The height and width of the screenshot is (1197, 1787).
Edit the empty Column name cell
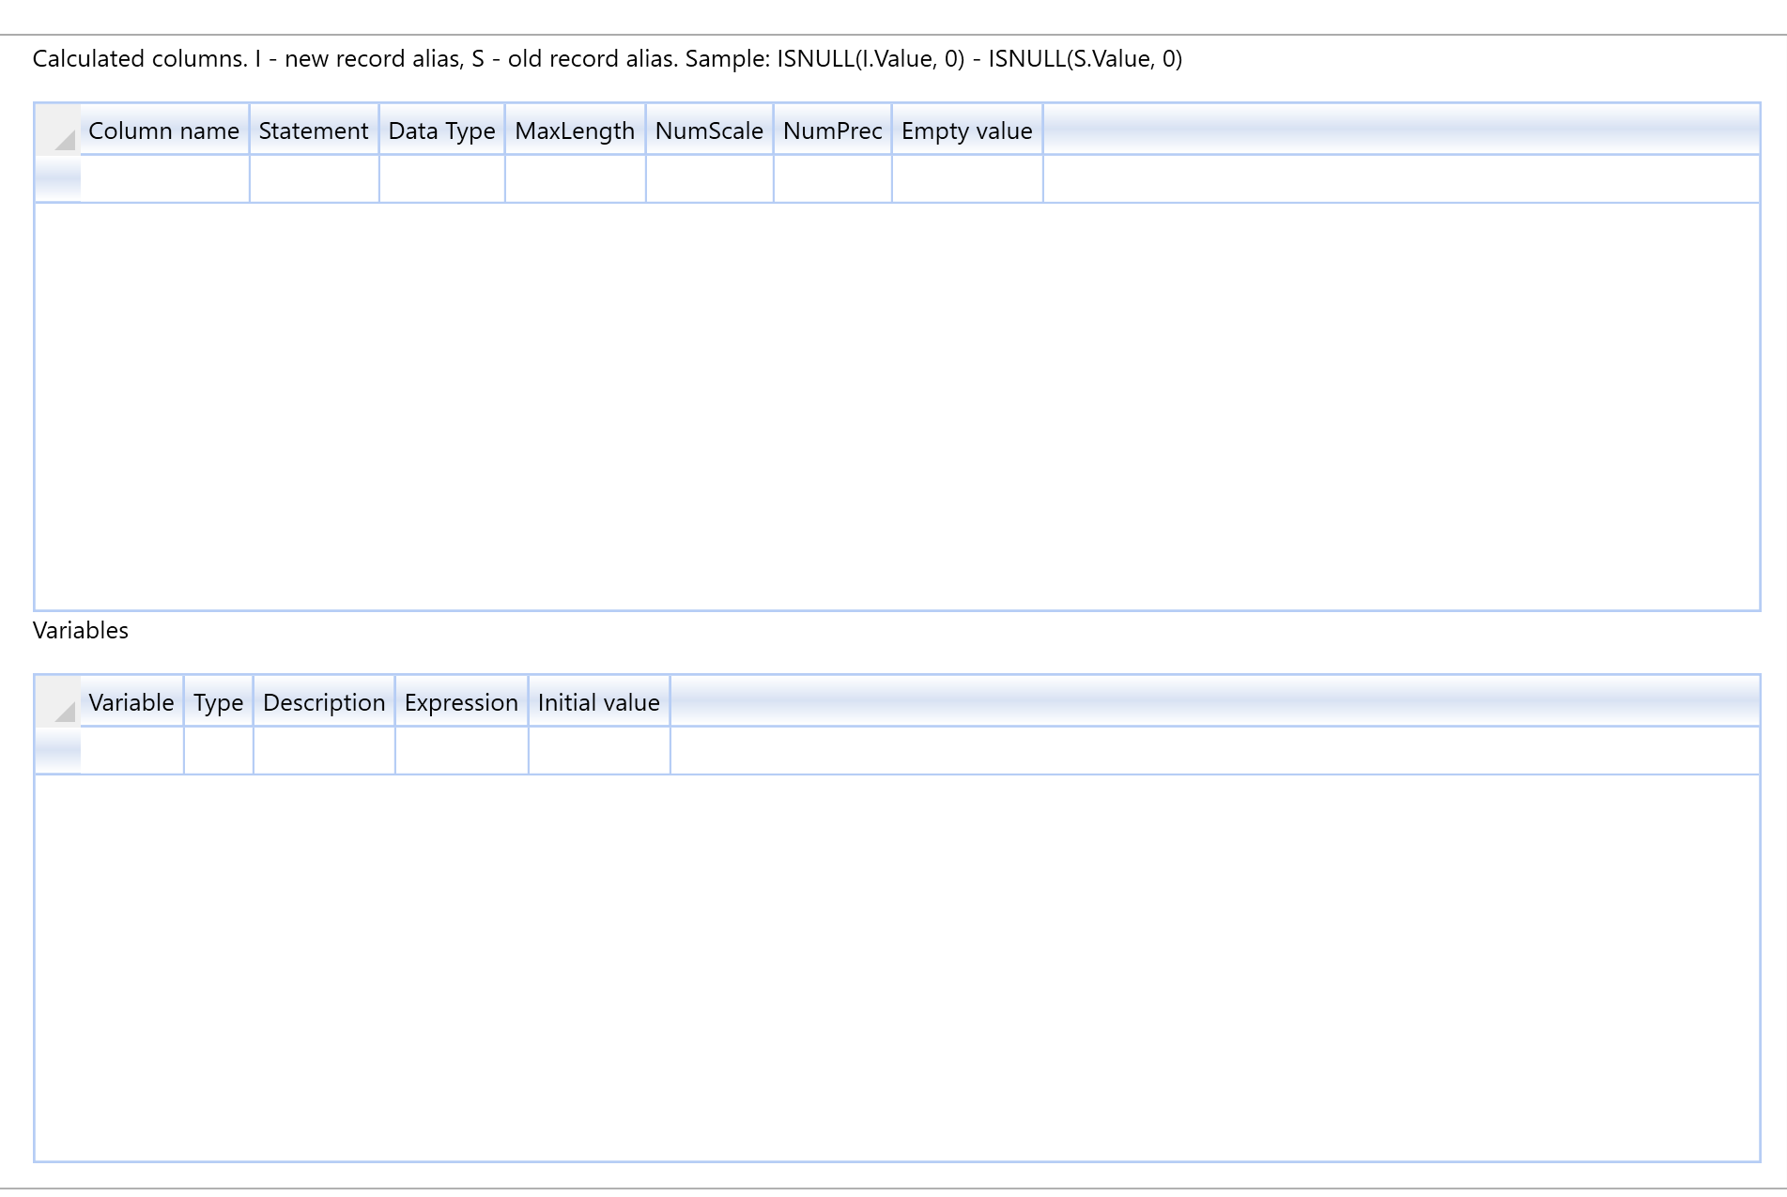tap(164, 178)
